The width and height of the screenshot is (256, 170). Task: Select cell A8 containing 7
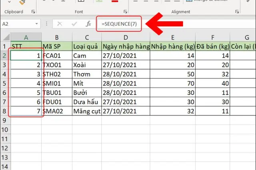point(26,111)
